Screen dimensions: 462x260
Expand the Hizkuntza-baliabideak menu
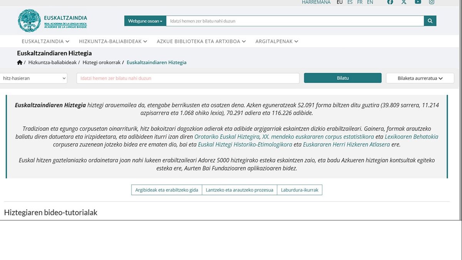point(113,41)
